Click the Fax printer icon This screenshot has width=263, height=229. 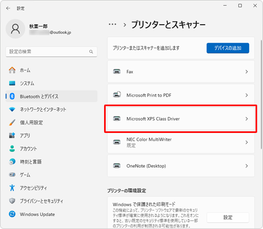117,71
